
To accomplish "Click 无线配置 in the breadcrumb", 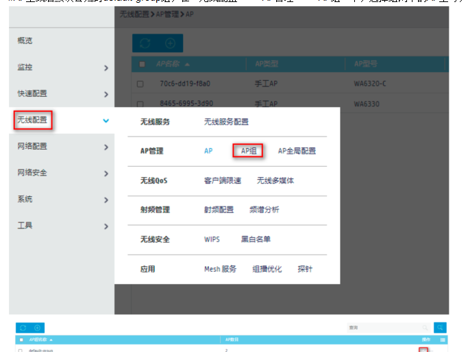I will (x=134, y=14).
